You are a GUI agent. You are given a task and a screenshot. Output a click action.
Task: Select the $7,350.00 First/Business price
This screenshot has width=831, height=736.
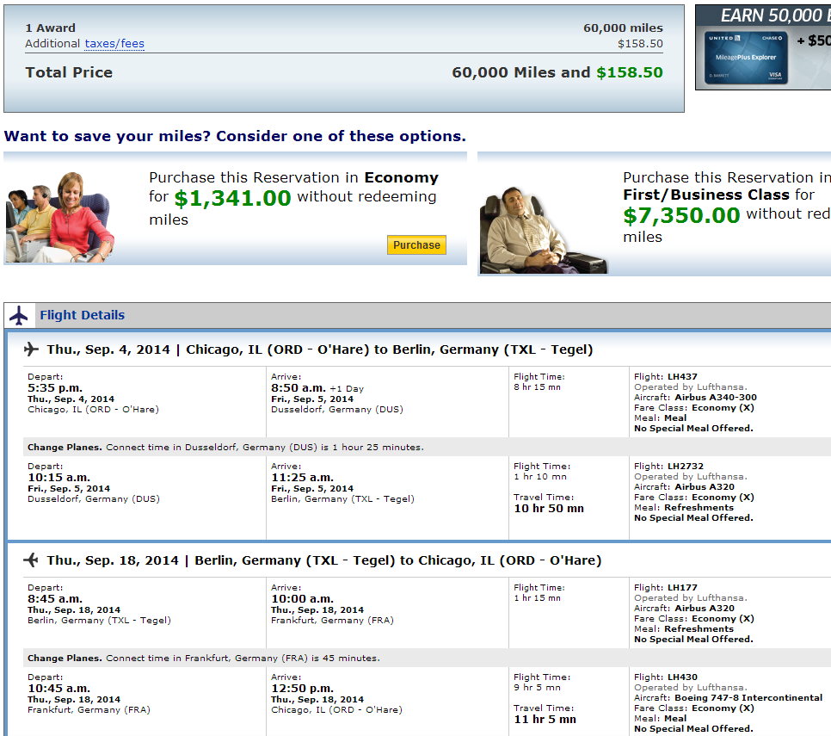coord(681,215)
